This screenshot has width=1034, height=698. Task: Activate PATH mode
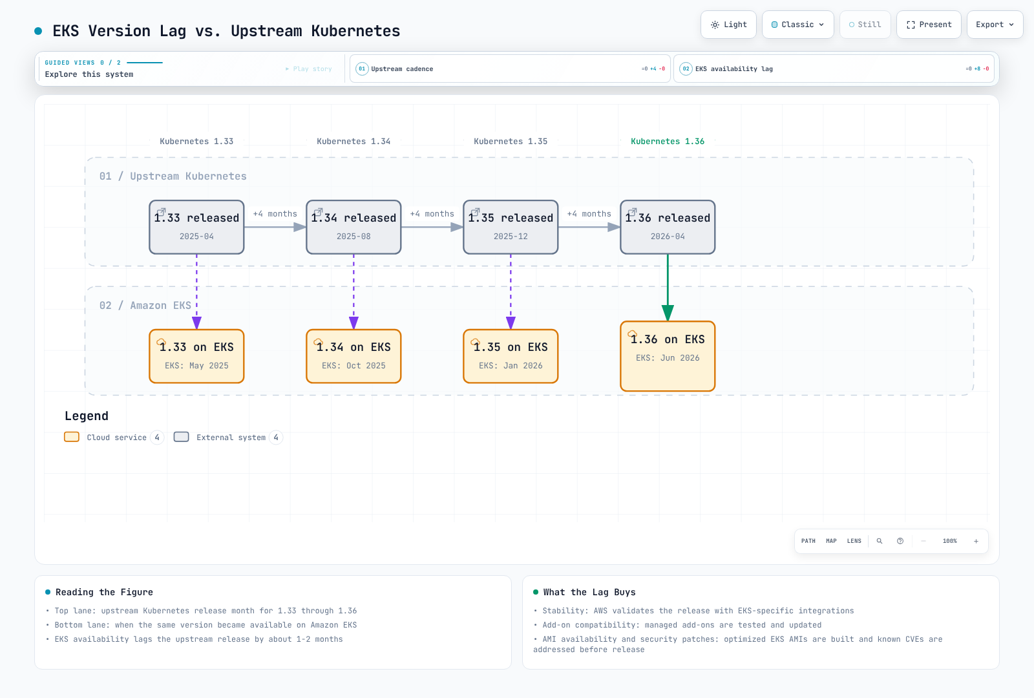pyautogui.click(x=808, y=541)
